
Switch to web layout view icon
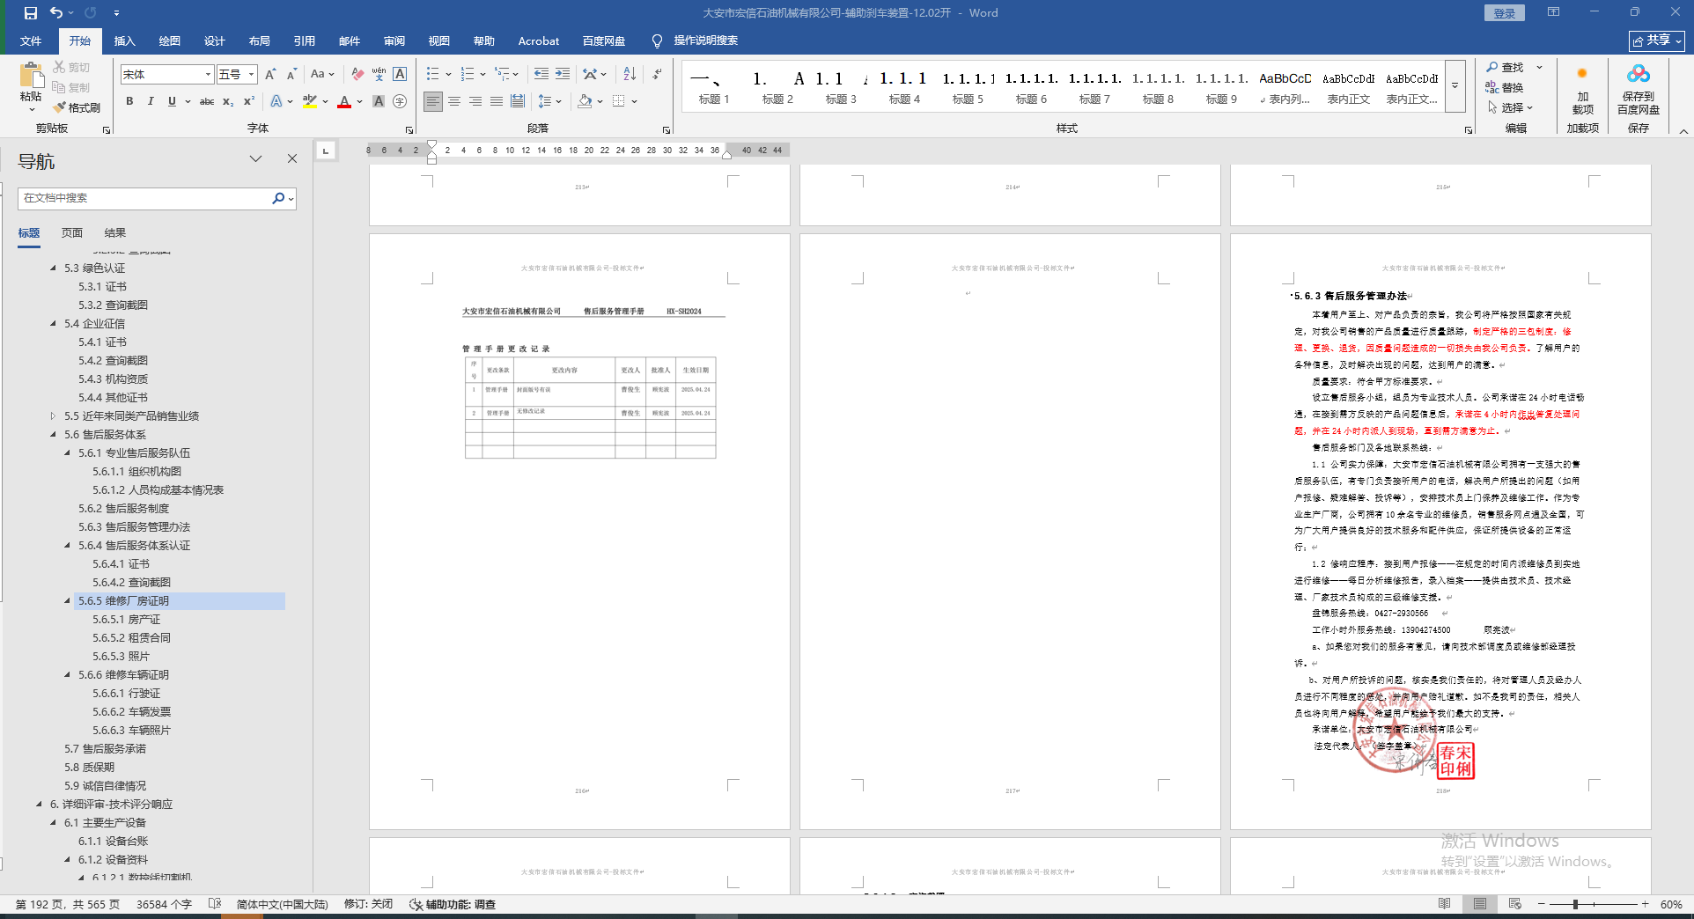[1514, 904]
